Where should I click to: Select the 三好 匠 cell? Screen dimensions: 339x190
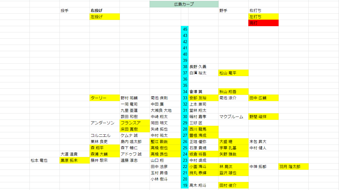203,123
